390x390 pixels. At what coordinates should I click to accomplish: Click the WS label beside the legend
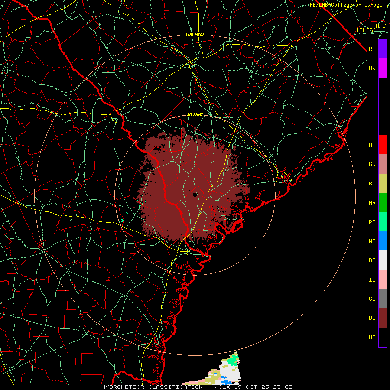click(x=372, y=241)
